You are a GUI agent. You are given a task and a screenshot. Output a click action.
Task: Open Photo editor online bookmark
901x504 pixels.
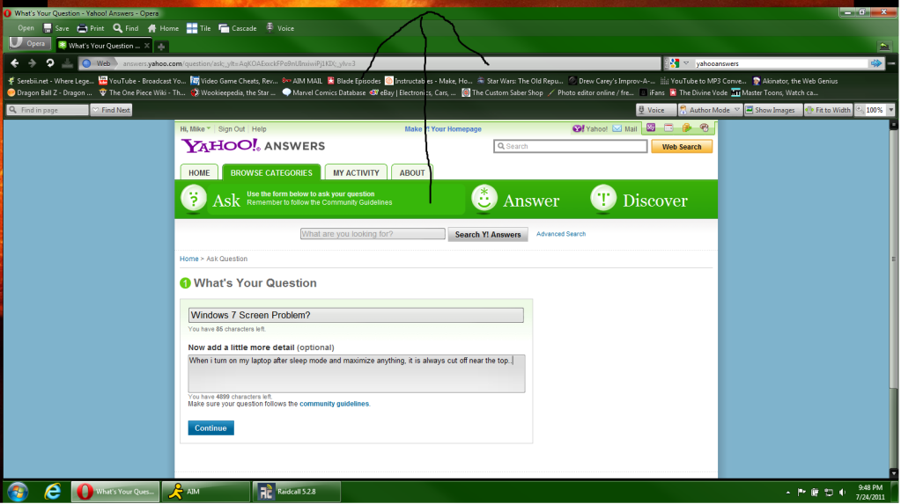[591, 92]
